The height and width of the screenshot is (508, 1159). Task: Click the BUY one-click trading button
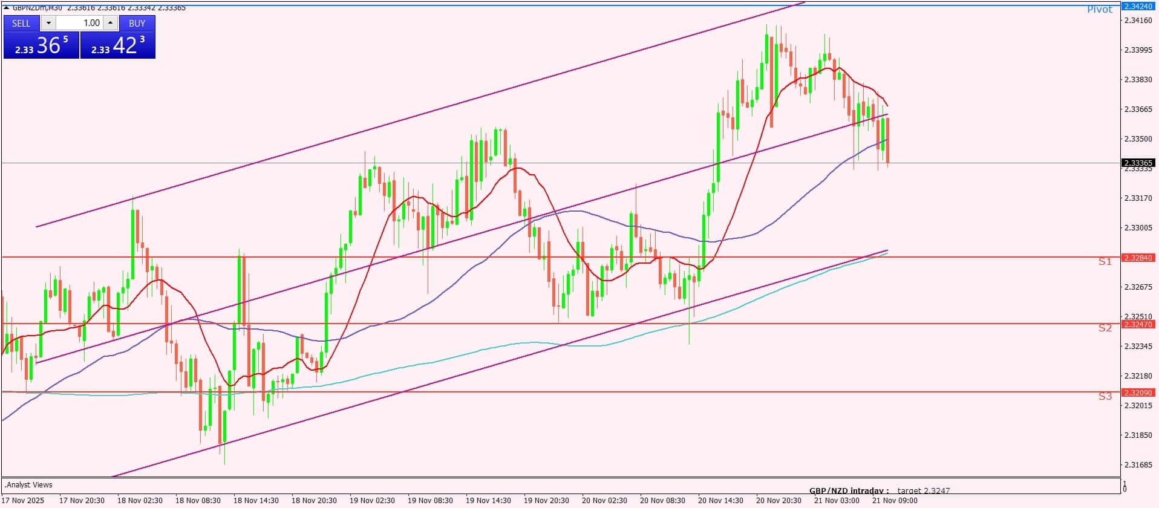(137, 23)
